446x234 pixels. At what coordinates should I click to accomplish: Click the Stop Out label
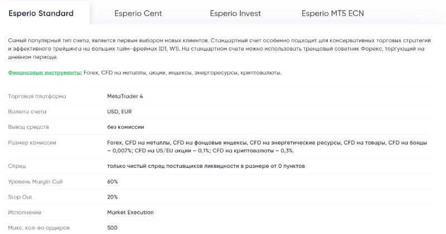coord(20,197)
